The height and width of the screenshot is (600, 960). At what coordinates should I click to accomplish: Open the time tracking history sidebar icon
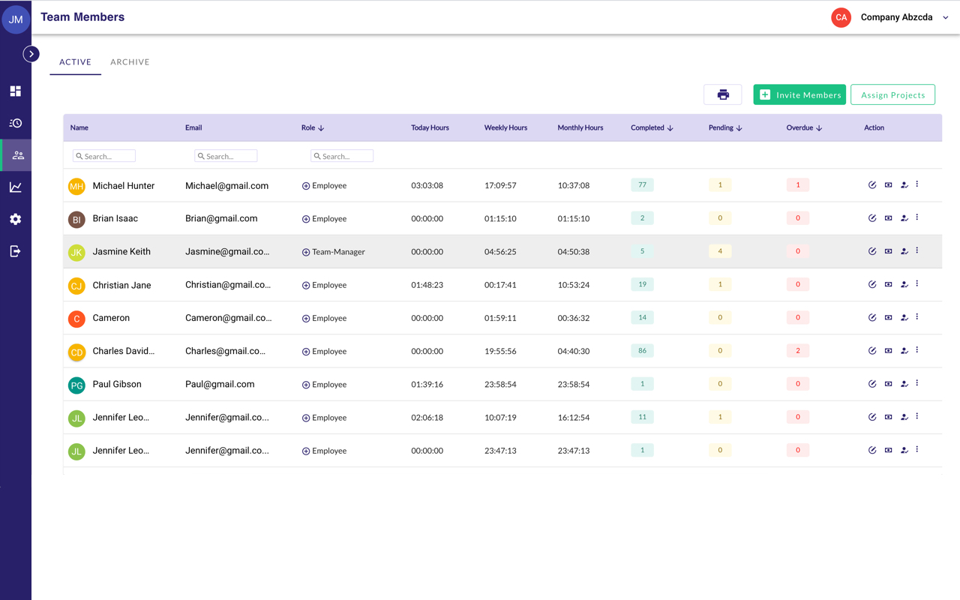point(15,123)
